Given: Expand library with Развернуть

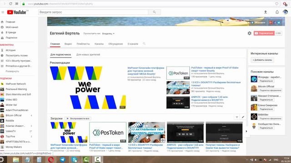Looking at the screenshot, I should coord(12,72).
